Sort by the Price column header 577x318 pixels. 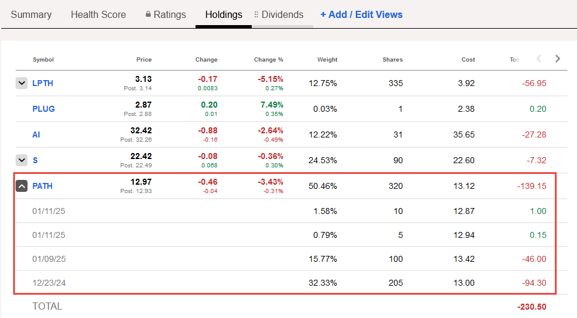[144, 60]
